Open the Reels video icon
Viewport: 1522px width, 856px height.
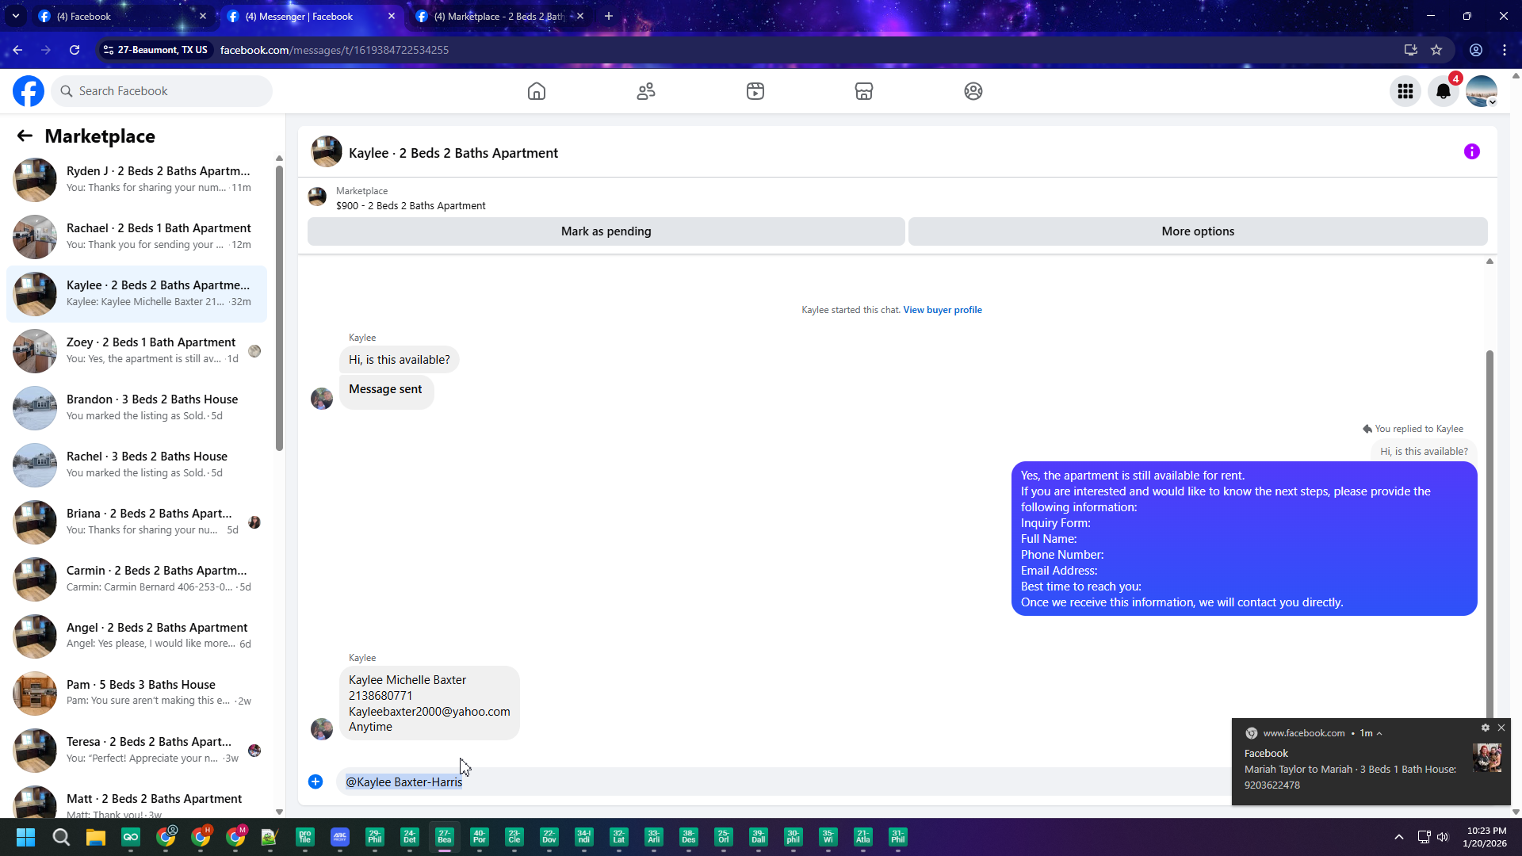(755, 91)
